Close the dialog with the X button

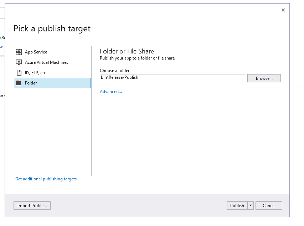click(283, 10)
